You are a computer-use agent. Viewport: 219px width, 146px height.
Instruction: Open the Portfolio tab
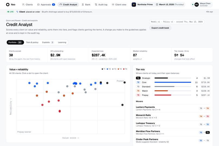tap(15, 42)
